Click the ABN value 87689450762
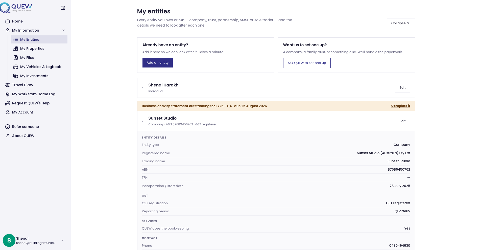 (399, 169)
